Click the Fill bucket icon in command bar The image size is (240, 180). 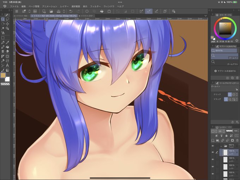click(102, 11)
